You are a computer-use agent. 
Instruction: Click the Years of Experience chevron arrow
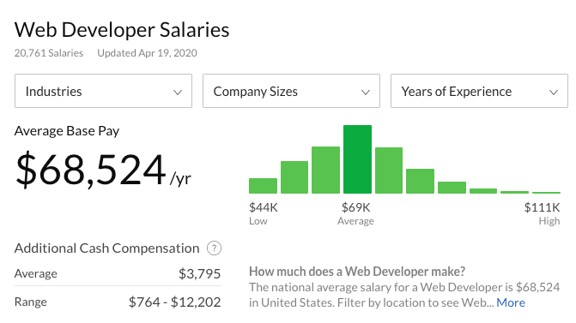(554, 92)
